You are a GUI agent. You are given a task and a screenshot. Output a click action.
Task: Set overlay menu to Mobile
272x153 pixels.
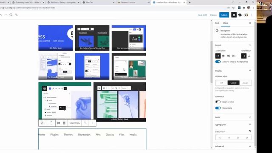(x=233, y=83)
